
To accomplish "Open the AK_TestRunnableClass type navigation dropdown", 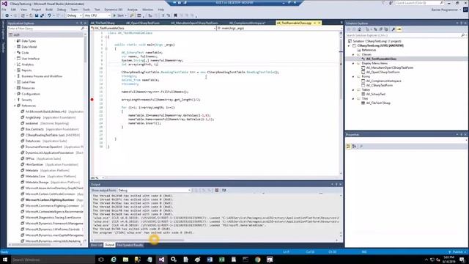I will click(x=153, y=28).
